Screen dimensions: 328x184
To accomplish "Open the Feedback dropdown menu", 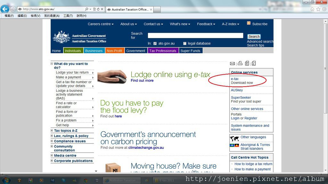I will [x=206, y=24].
